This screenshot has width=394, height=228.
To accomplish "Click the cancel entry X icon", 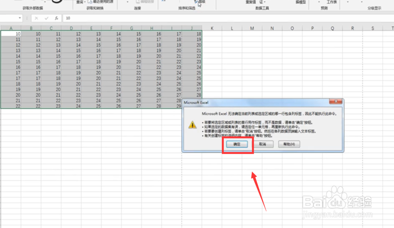I will click(36, 18).
